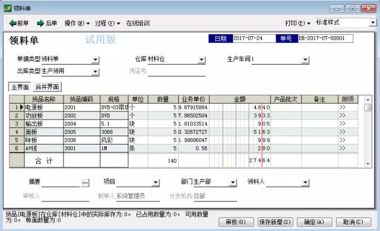Expand the 出库类型 dropdown

(x=96, y=72)
